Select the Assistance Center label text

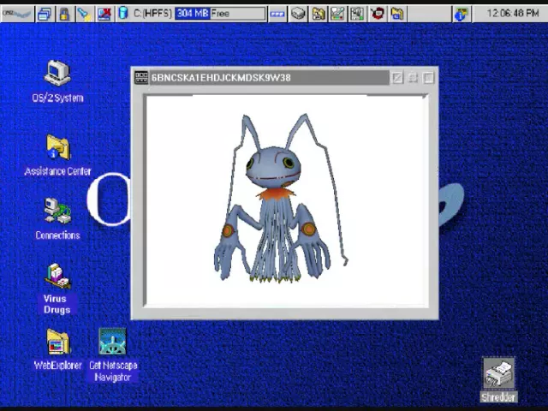click(x=57, y=171)
